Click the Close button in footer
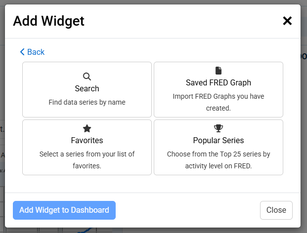The height and width of the screenshot is (233, 307). [x=276, y=210]
